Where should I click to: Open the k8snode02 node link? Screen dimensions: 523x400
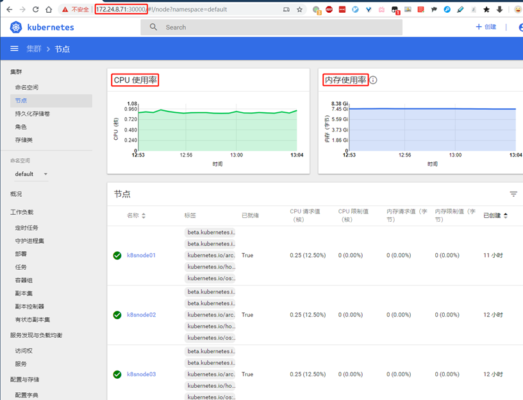click(141, 315)
